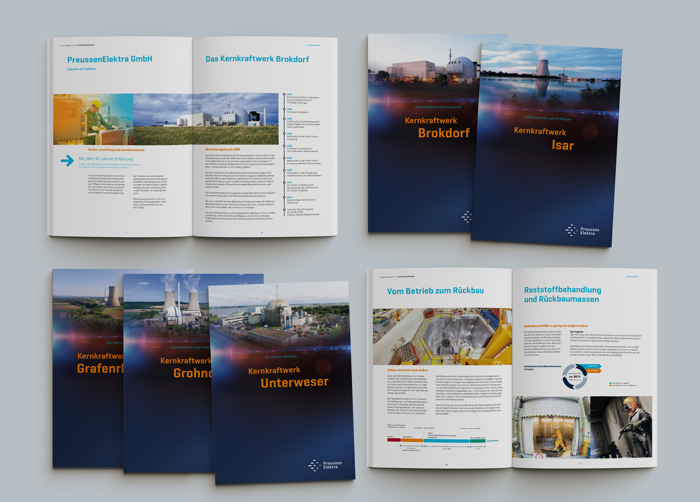Viewport: 700px width, 502px height.
Task: Click the 1976 timeline marker
Action: tap(284, 94)
